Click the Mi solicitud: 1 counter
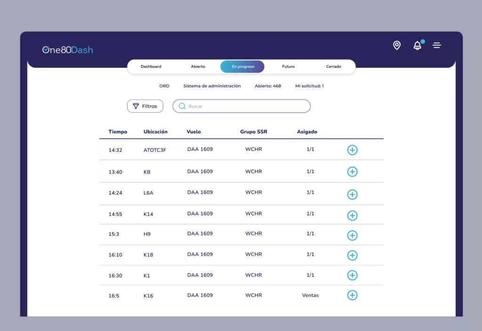 (x=310, y=86)
